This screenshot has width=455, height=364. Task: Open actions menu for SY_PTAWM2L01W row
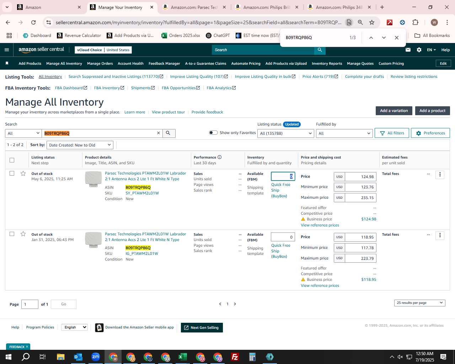click(x=440, y=175)
